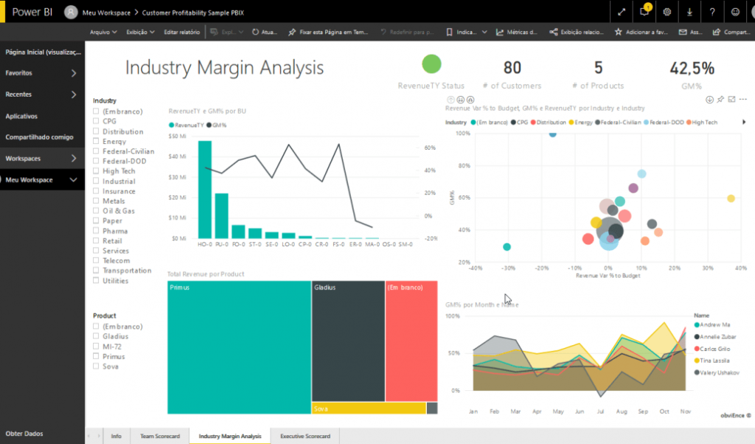Tick the Sova product checkbox
Viewport: 755px width, 444px height.
[96, 366]
